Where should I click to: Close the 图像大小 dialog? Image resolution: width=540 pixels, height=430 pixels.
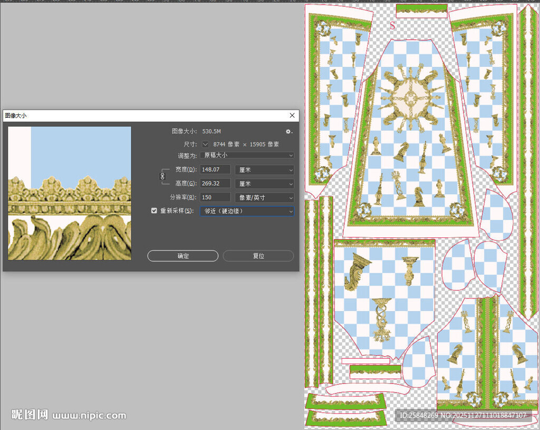coord(292,116)
